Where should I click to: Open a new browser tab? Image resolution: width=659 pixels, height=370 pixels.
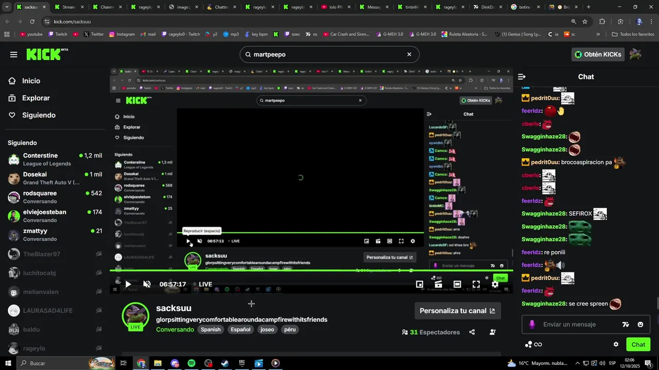588,7
